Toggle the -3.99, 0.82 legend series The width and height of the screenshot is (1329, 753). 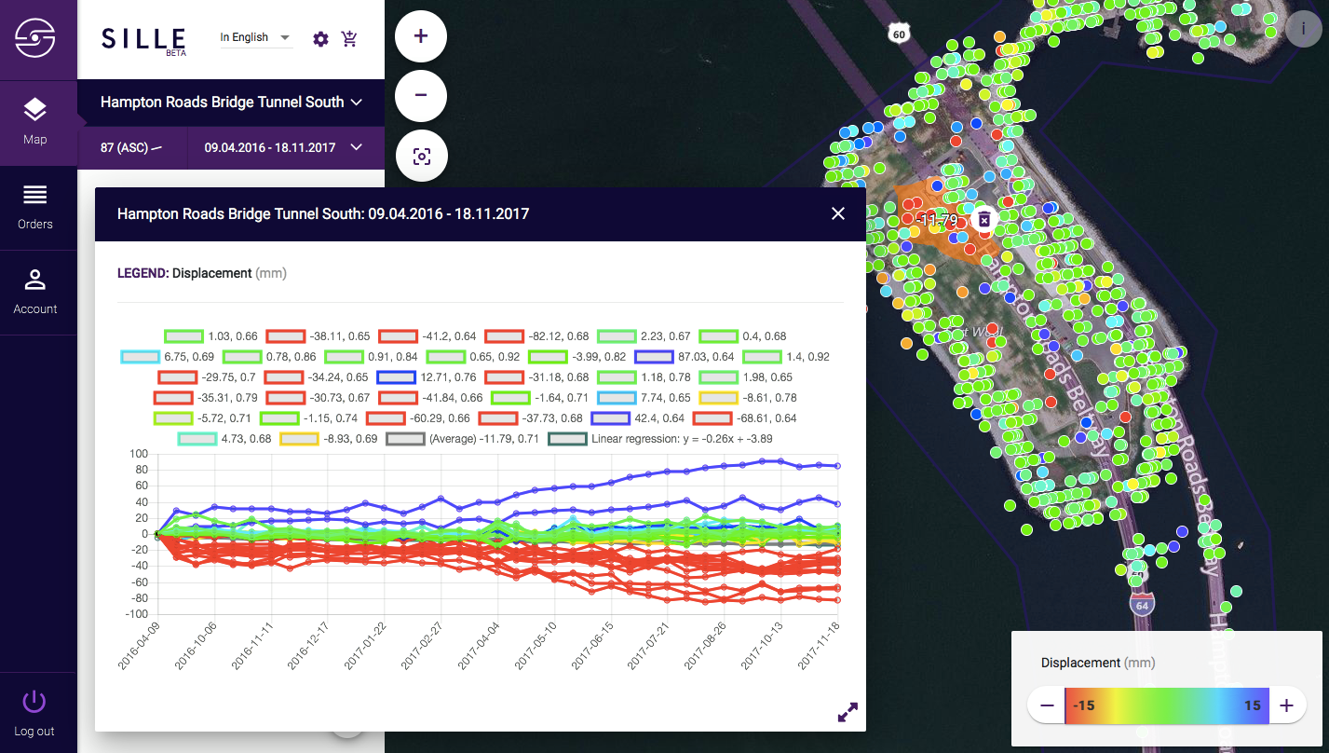[x=576, y=357]
